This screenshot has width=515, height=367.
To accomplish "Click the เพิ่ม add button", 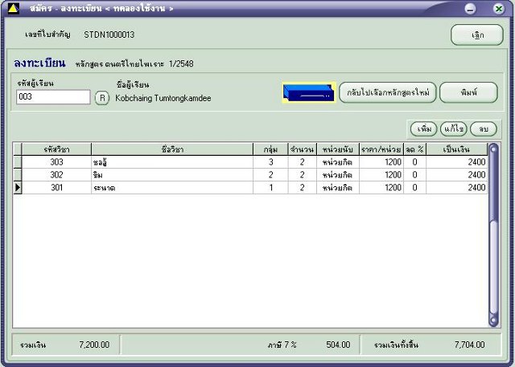I will pos(424,128).
